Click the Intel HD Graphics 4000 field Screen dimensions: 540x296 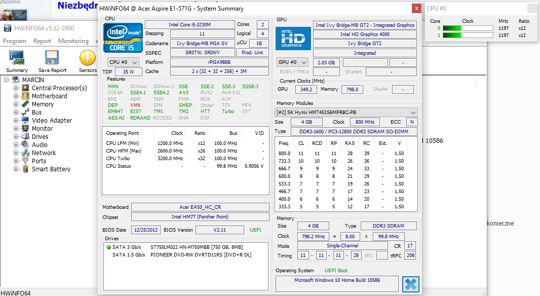[365, 34]
